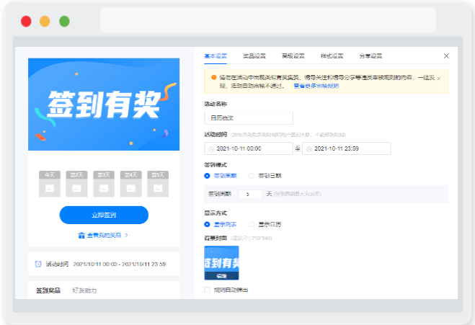This screenshot has height=325, width=475.
Task: Select the 签到日期 radio option
Action: click(252, 176)
